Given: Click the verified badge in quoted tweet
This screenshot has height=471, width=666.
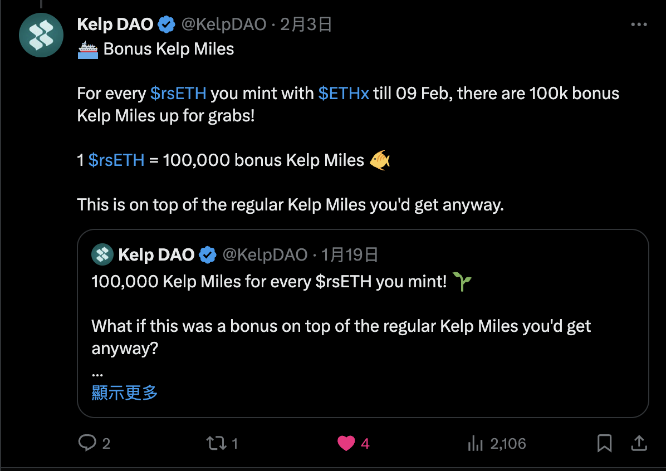Looking at the screenshot, I should point(208,255).
